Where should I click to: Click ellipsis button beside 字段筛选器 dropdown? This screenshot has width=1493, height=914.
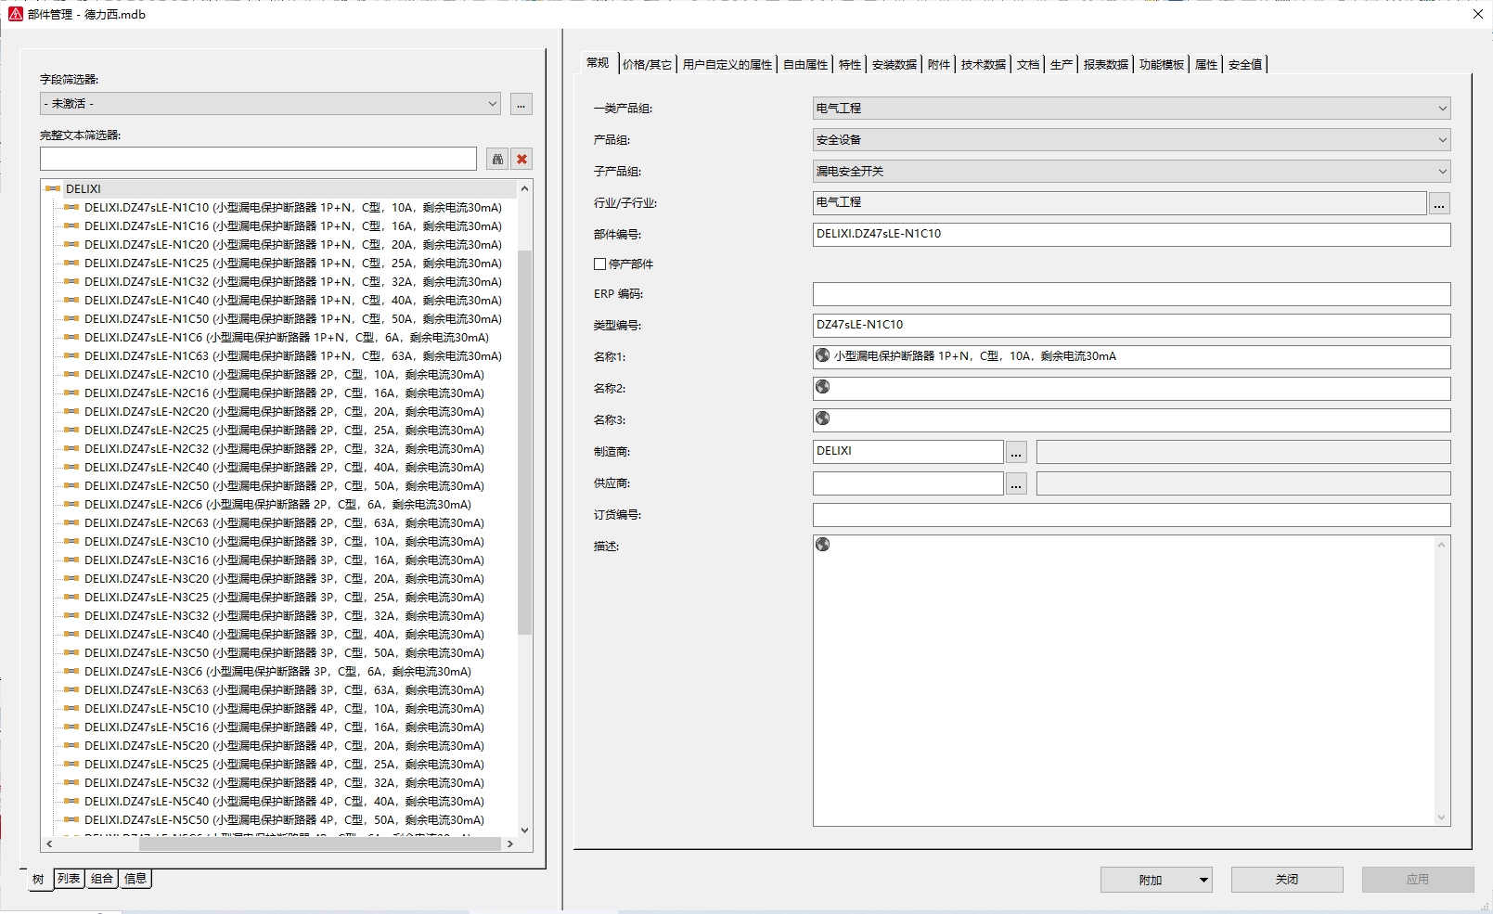[521, 105]
